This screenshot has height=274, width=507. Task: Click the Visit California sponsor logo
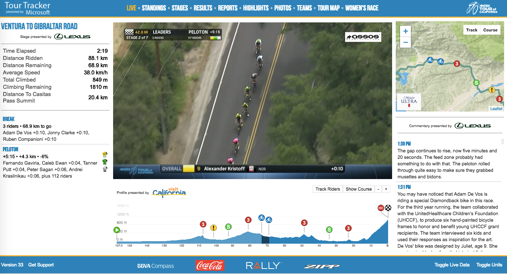tap(169, 193)
